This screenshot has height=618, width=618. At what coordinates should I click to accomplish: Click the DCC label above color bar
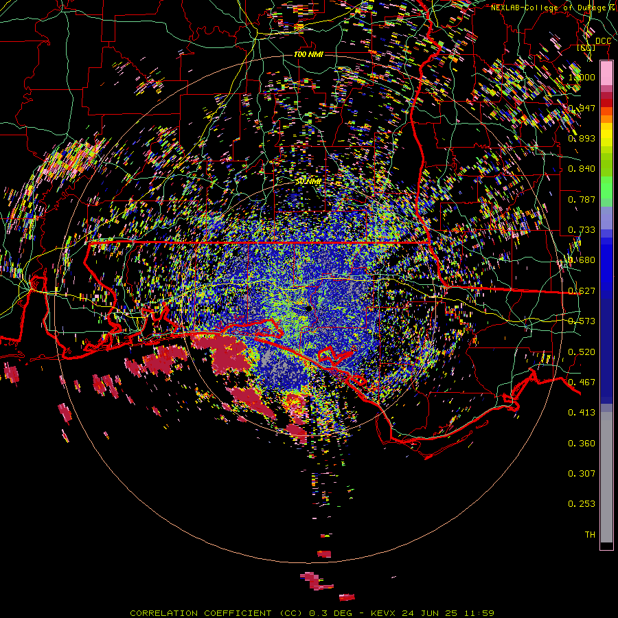click(x=603, y=41)
